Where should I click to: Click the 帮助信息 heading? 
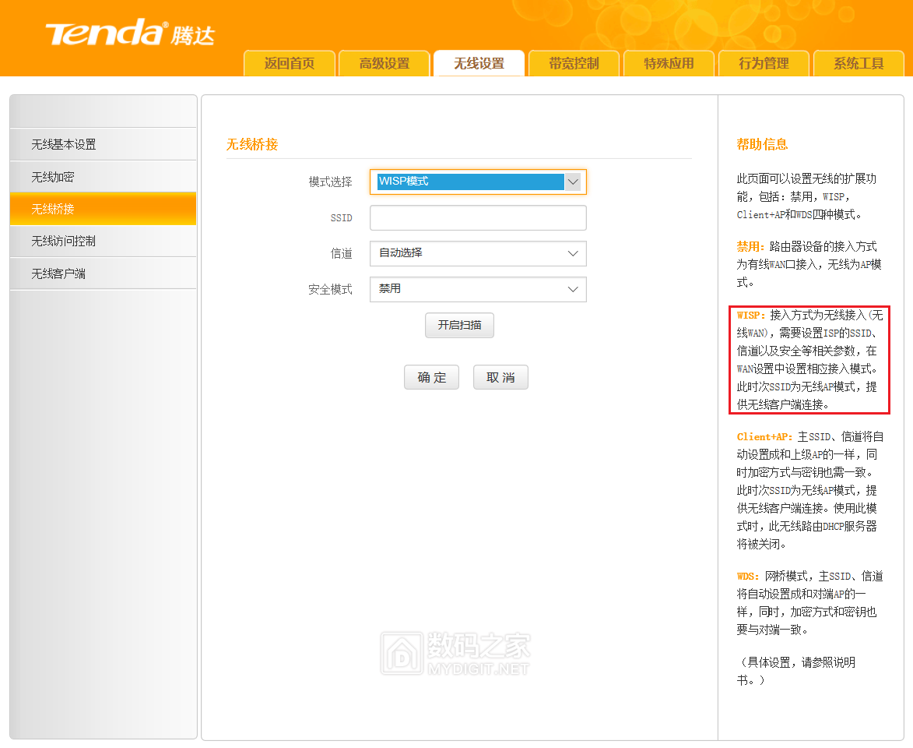[761, 144]
